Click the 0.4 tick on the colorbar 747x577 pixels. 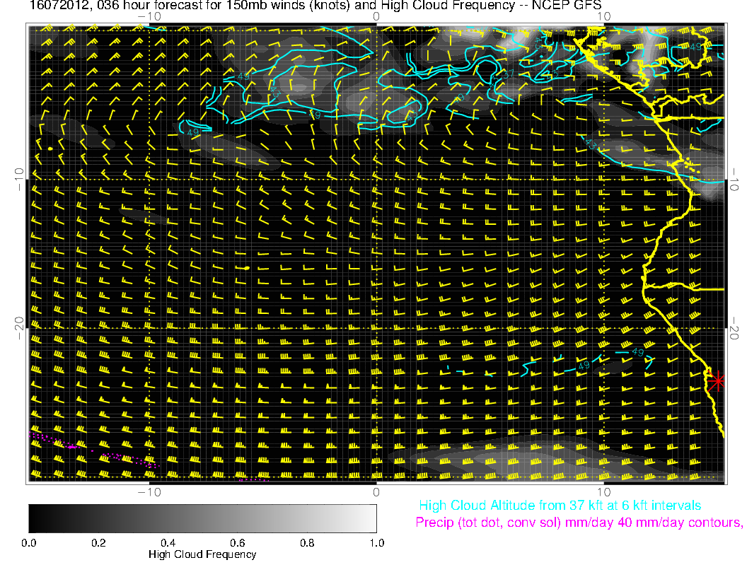tap(168, 542)
